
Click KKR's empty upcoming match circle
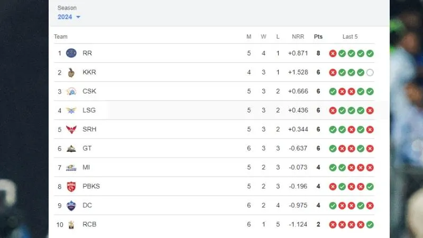pos(370,72)
